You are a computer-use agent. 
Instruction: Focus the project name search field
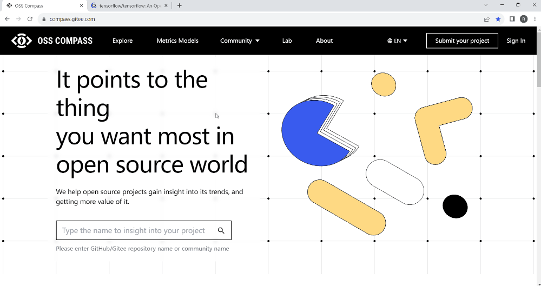pos(143,230)
